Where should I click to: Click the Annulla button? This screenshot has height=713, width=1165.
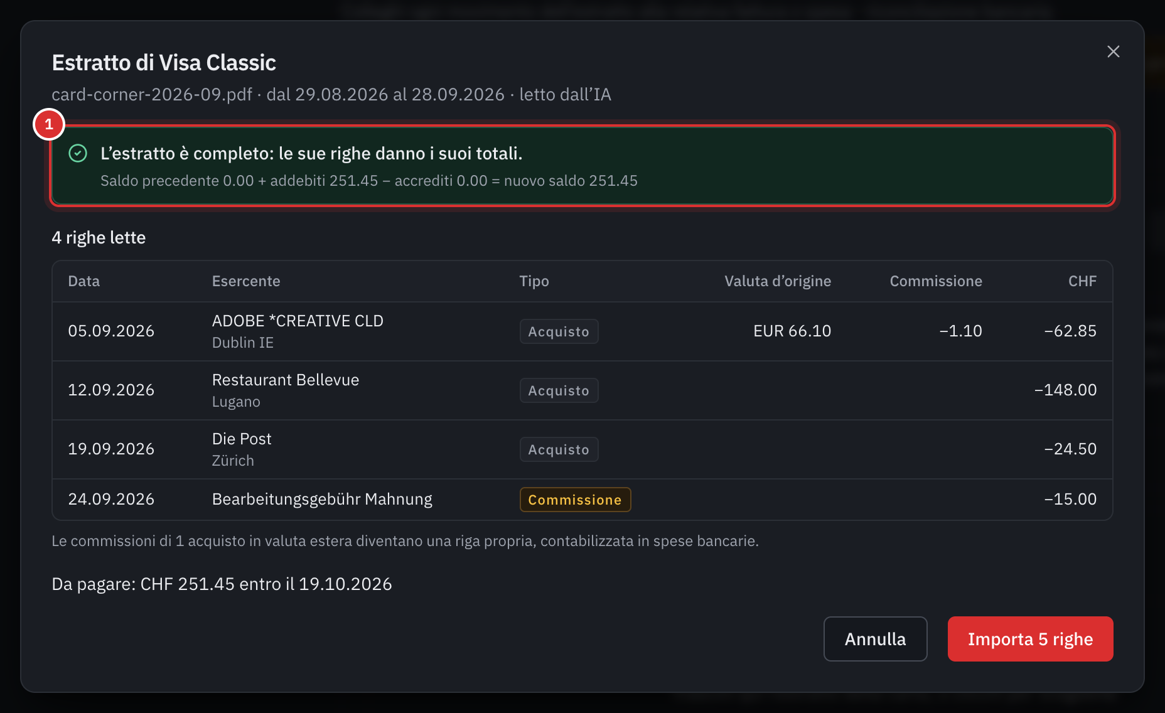point(875,639)
